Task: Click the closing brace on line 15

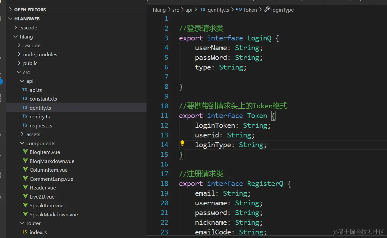Action: point(181,155)
